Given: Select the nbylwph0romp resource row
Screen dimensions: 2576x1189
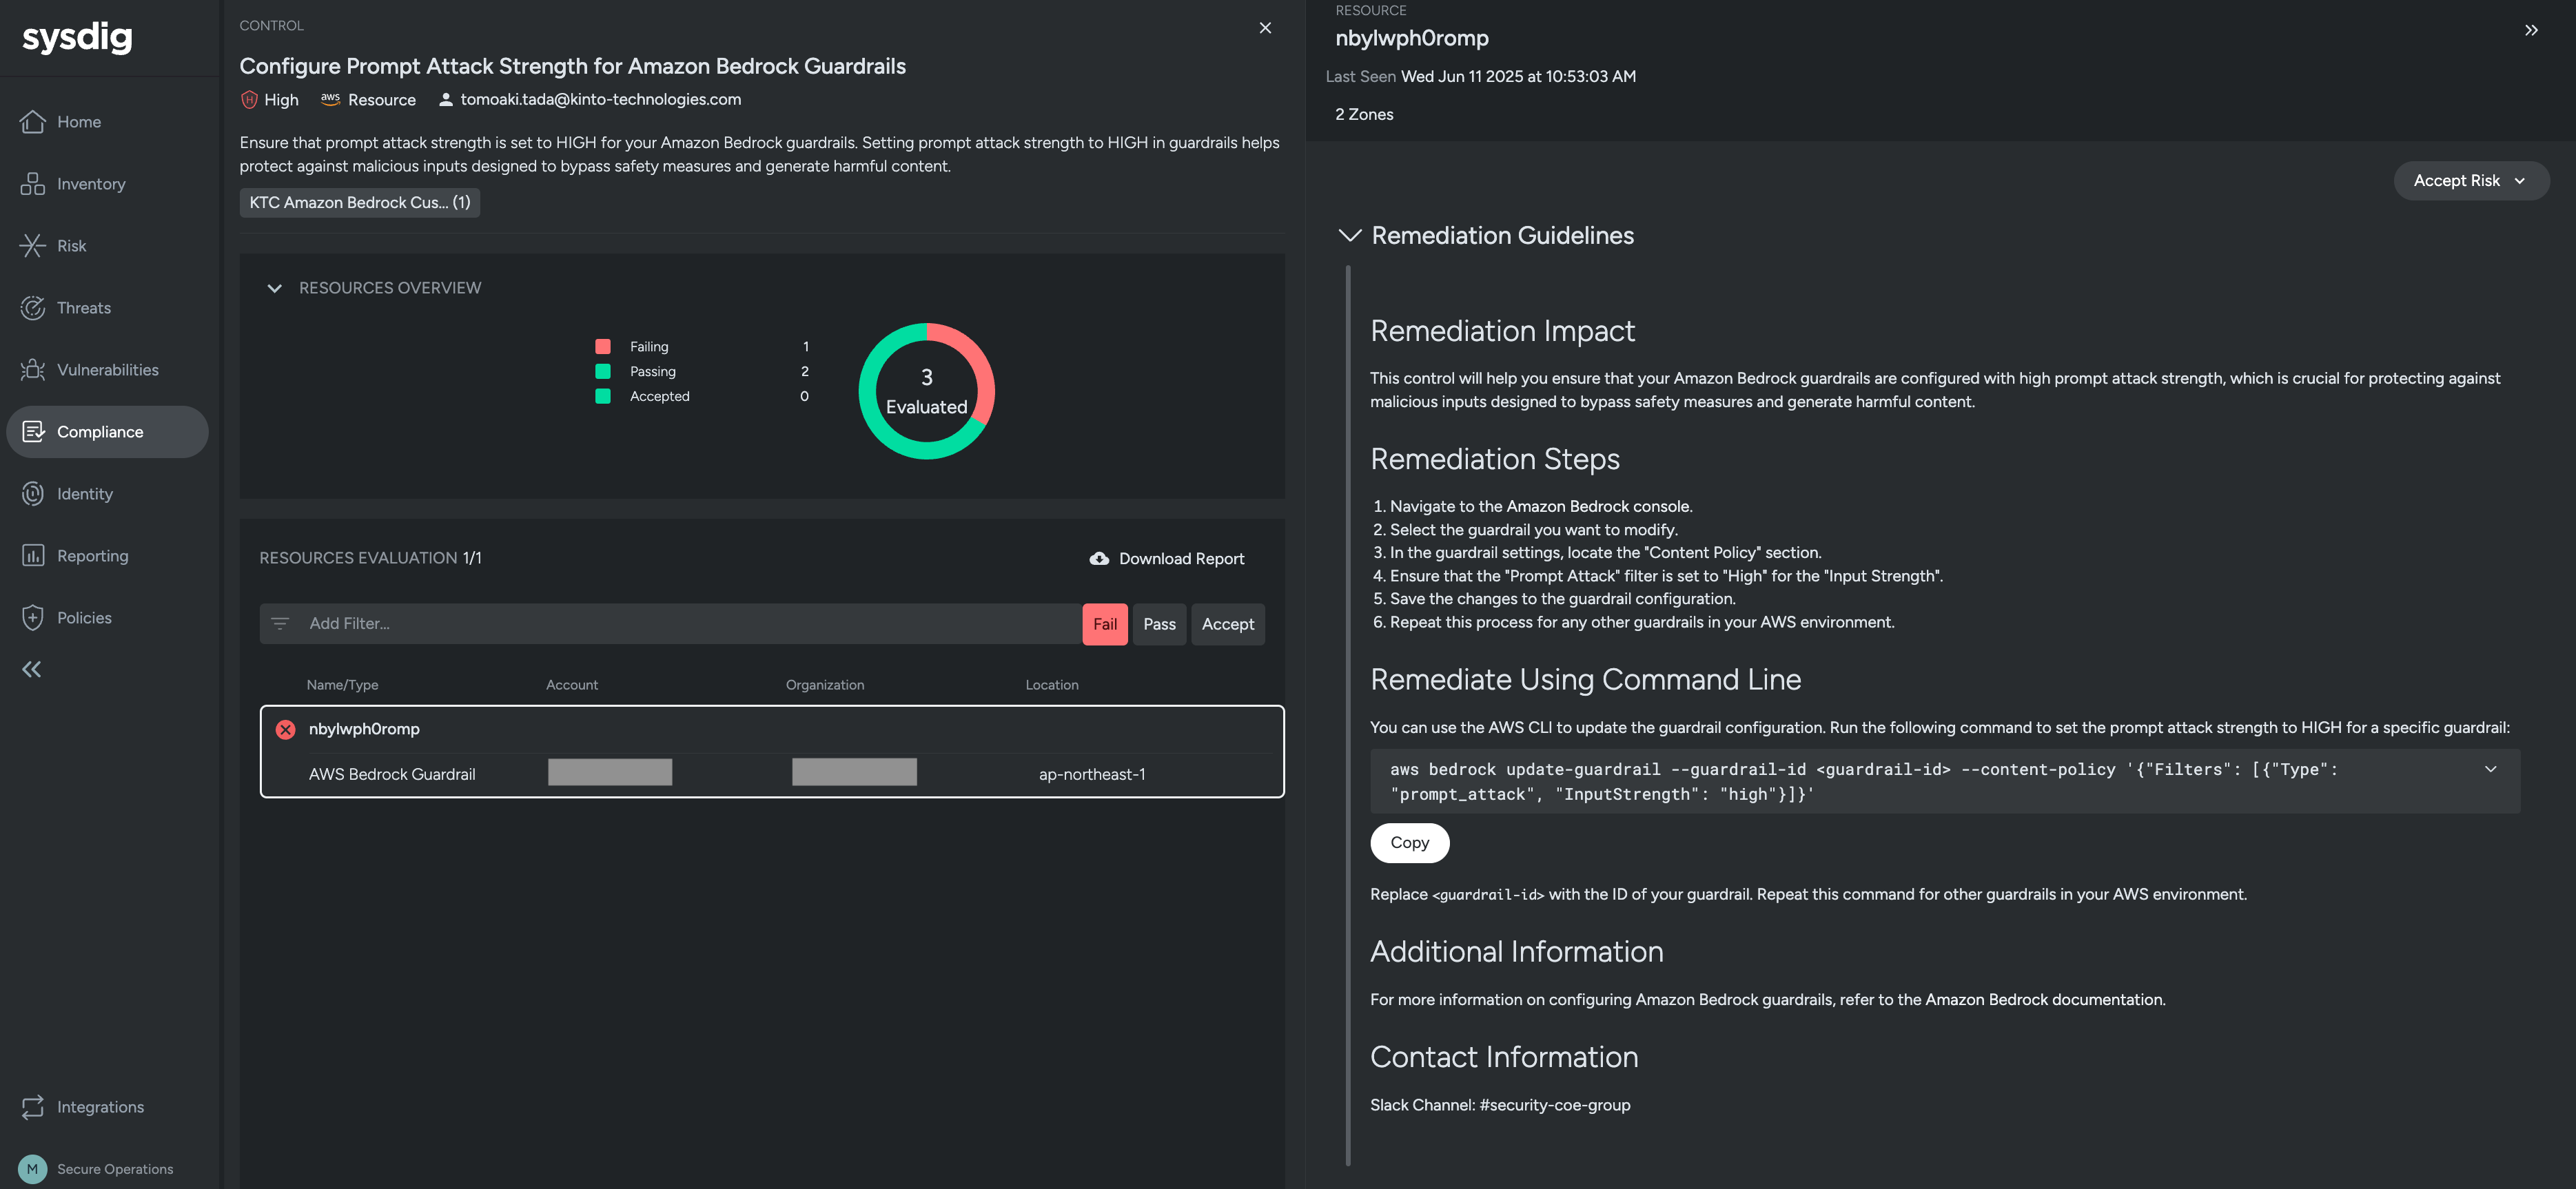Looking at the screenshot, I should (x=772, y=752).
